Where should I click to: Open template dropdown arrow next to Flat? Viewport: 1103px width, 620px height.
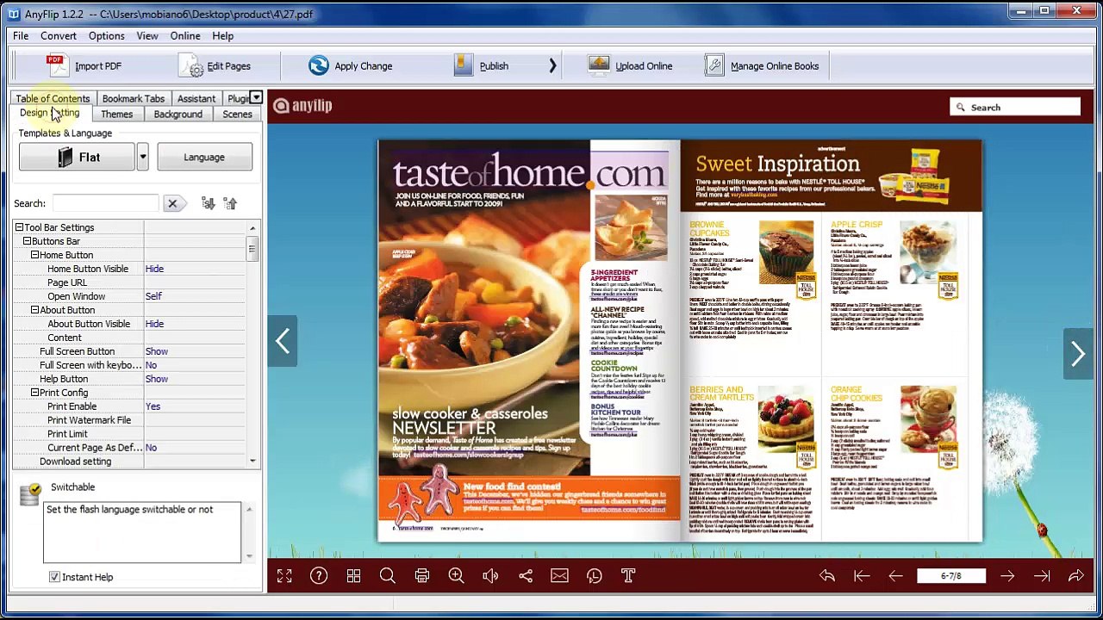[142, 158]
